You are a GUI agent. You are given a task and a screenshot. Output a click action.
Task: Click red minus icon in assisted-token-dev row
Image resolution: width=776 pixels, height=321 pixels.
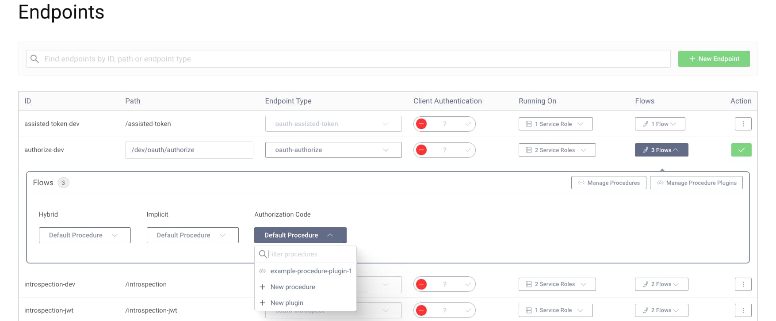(x=421, y=124)
